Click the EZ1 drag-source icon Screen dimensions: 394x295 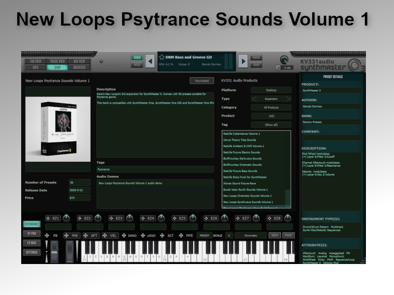pyautogui.click(x=48, y=218)
